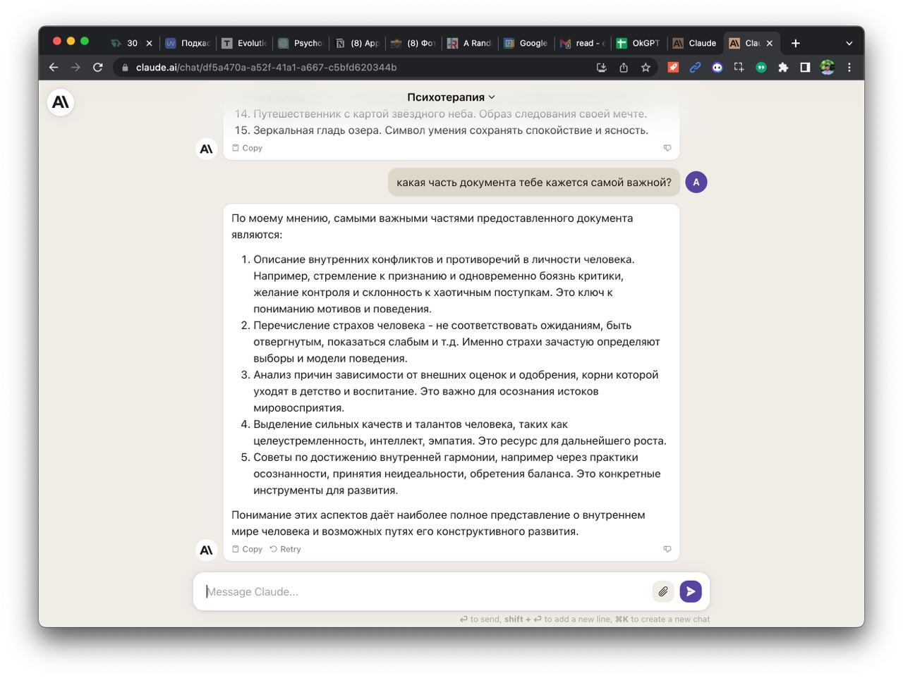
Task: Switch to the Psycho tab
Action: click(x=301, y=43)
